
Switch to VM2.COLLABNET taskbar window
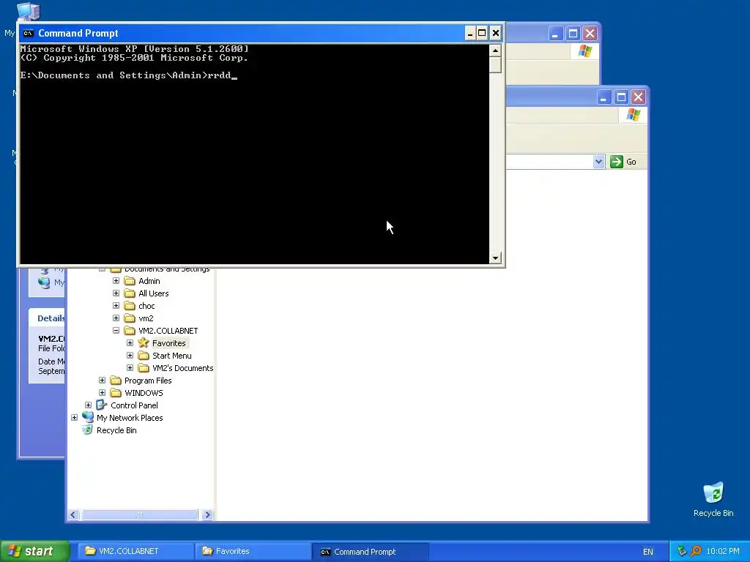click(135, 551)
